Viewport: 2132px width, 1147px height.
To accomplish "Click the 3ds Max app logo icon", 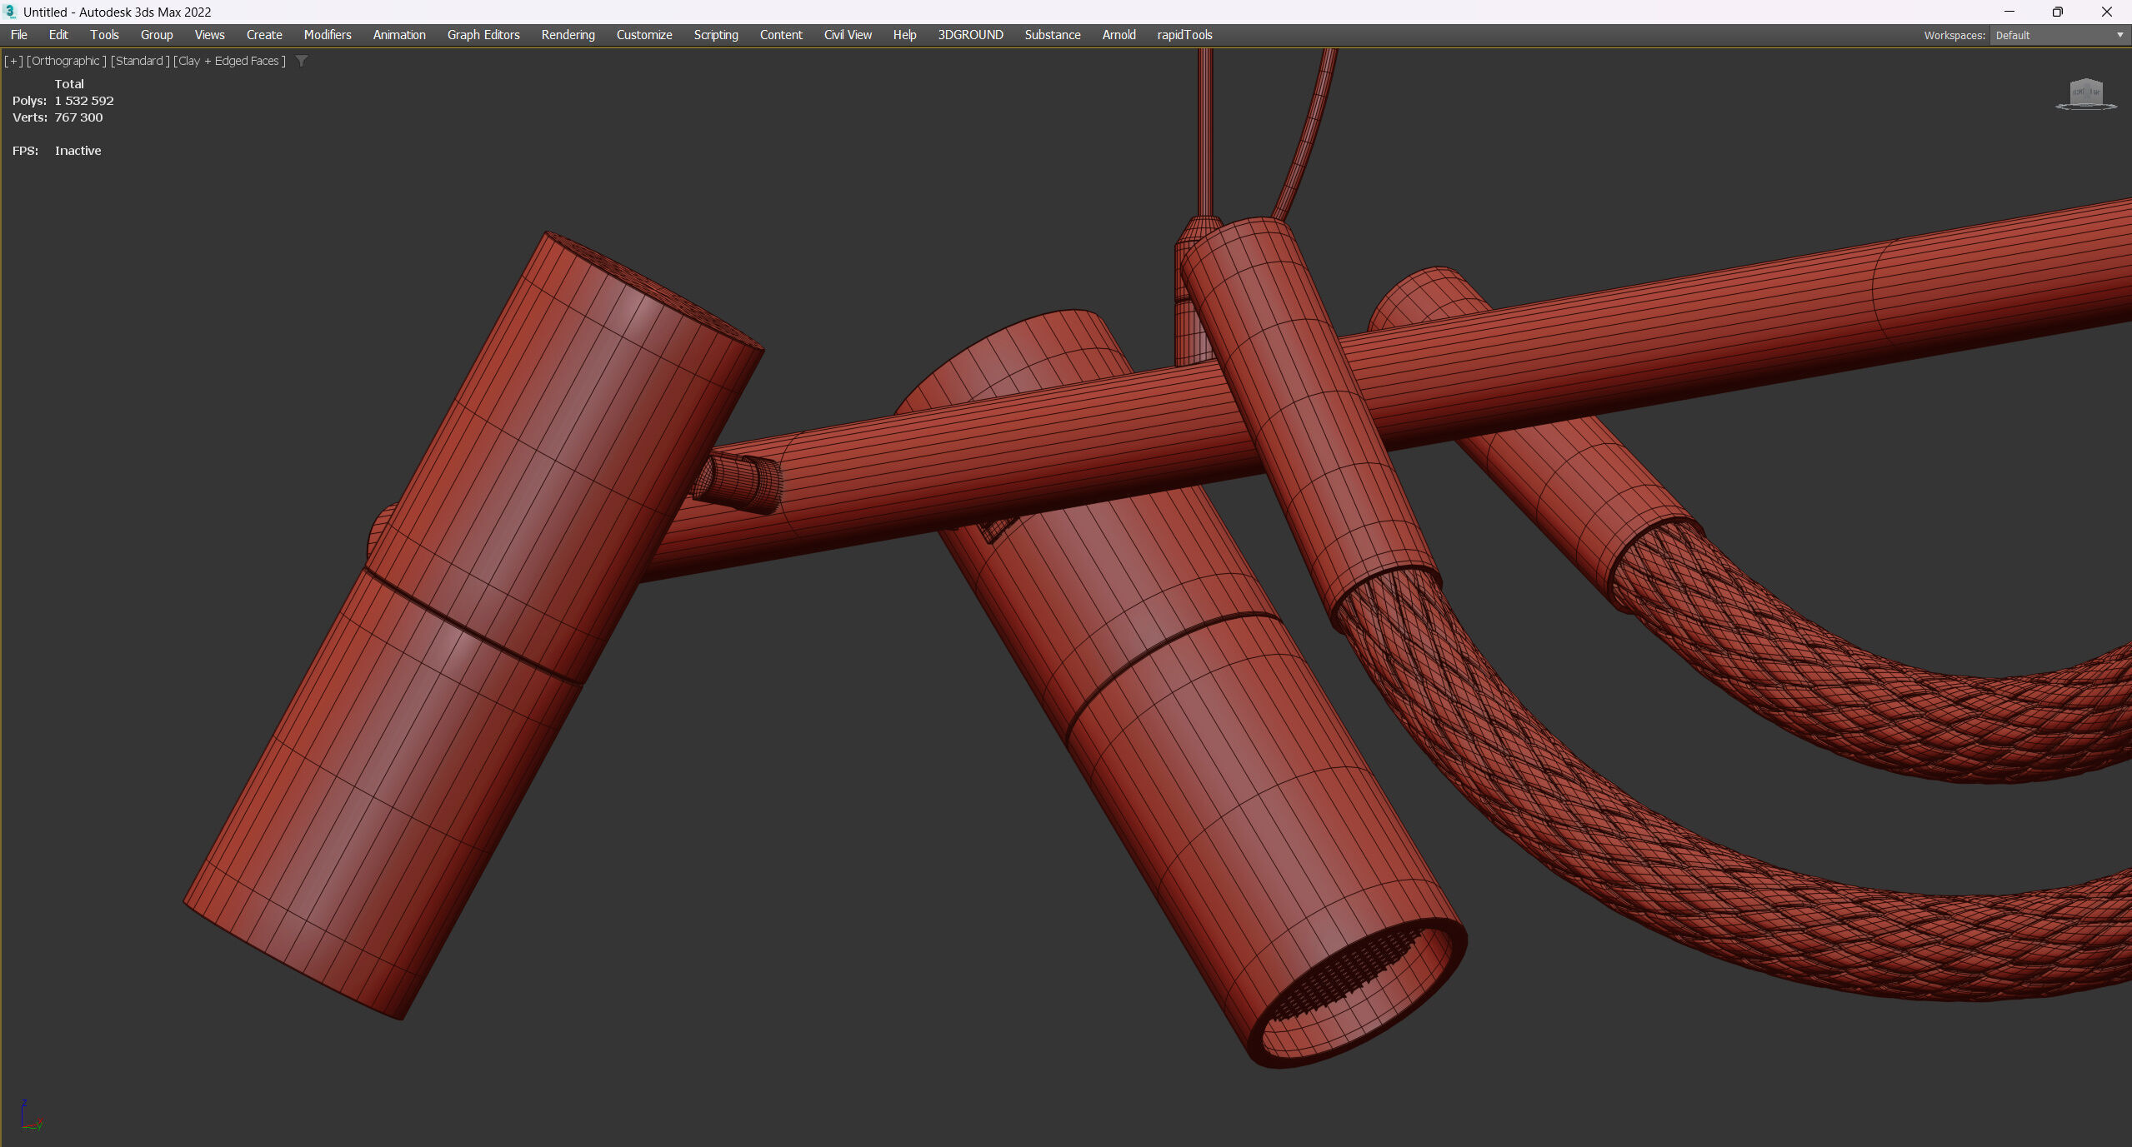I will (10, 12).
